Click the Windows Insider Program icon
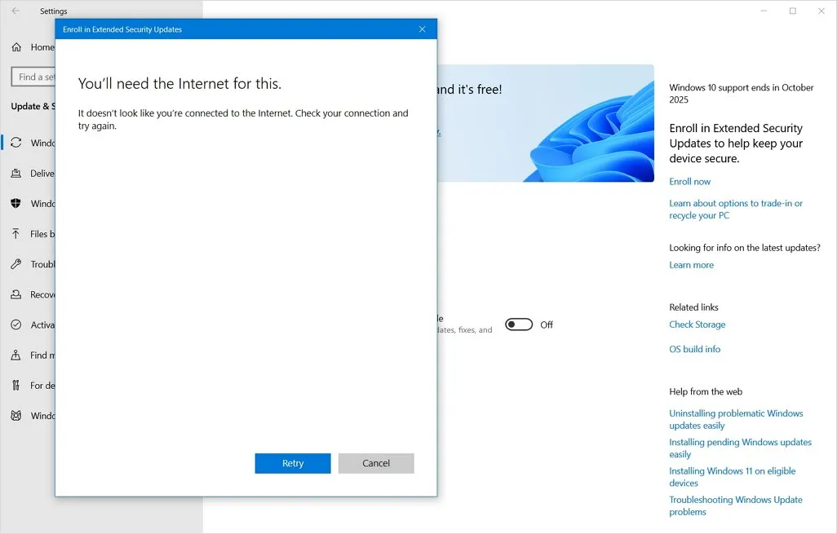 [16, 416]
